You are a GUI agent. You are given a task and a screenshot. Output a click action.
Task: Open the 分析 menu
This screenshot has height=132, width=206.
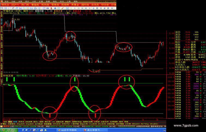tap(34, 1)
